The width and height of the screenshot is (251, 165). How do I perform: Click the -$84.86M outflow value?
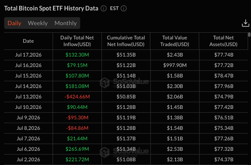click(x=77, y=128)
